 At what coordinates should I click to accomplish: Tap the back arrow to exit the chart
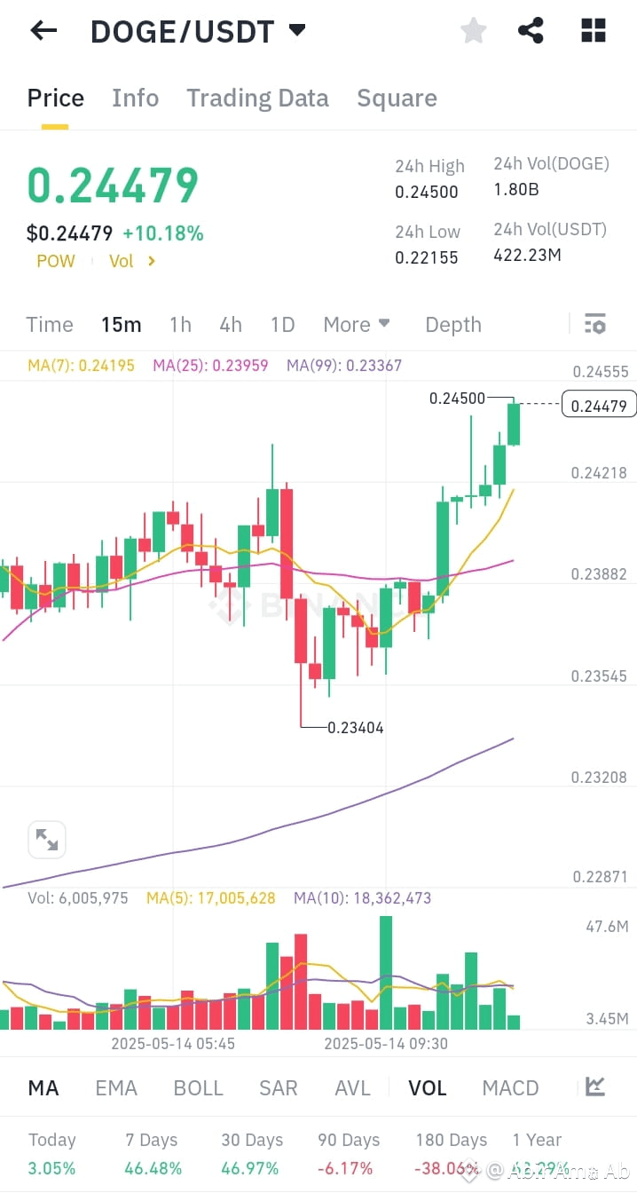click(43, 30)
